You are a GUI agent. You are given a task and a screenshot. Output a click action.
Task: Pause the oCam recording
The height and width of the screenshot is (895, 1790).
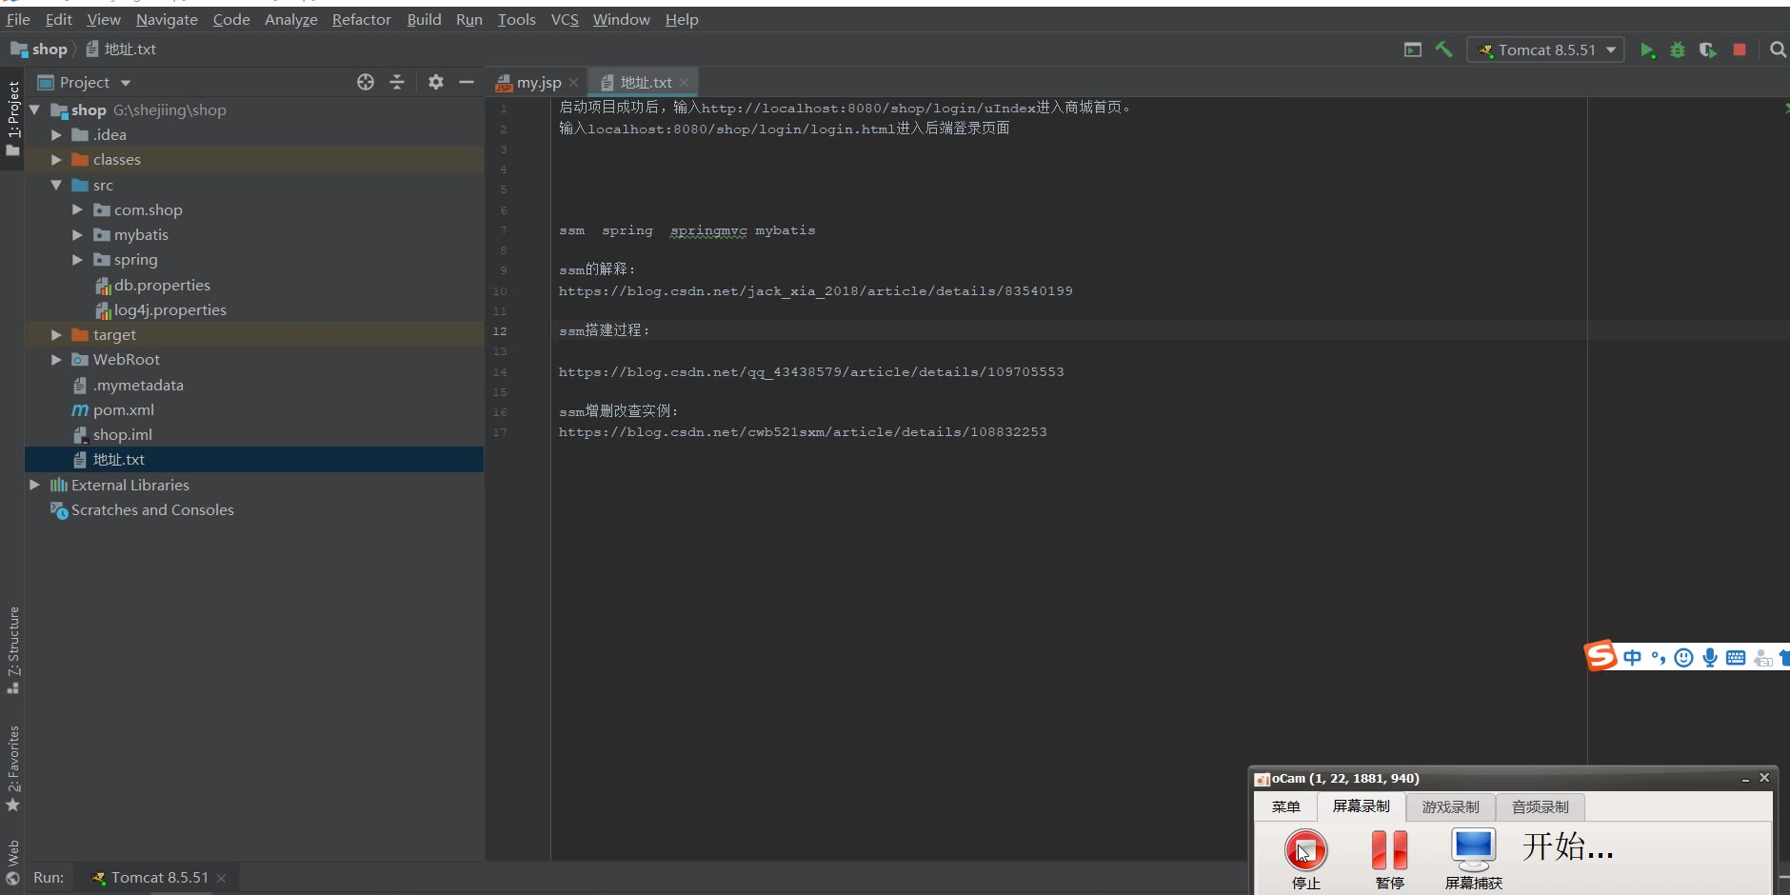(x=1389, y=850)
